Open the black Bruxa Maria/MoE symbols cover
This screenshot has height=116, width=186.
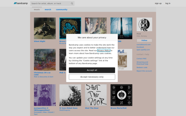point(121,95)
